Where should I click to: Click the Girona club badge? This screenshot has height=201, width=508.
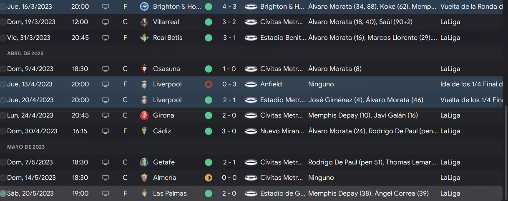pos(144,115)
